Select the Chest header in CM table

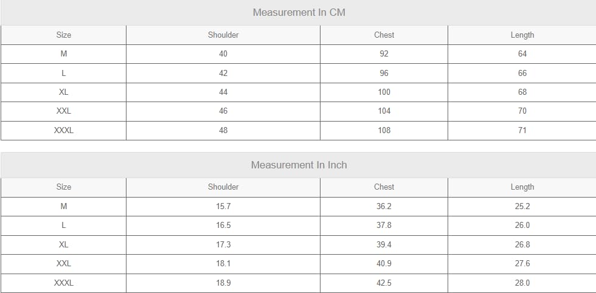[x=384, y=35]
